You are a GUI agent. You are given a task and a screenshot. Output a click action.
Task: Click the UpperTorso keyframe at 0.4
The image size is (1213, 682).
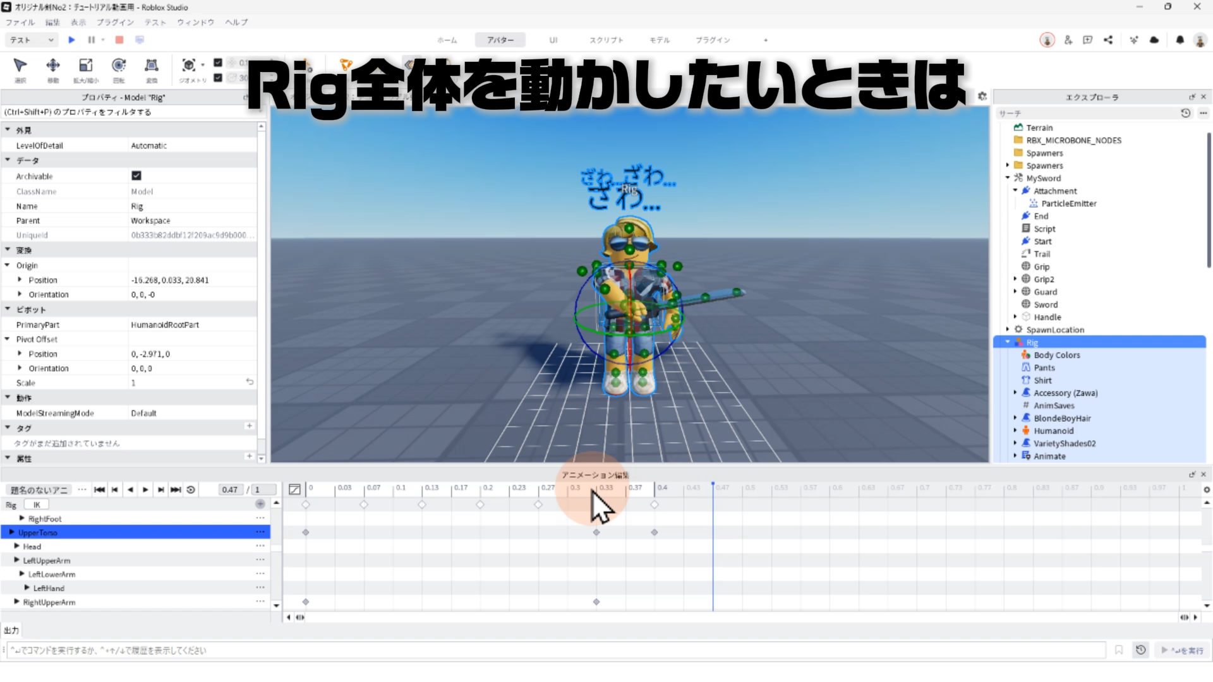click(x=655, y=532)
